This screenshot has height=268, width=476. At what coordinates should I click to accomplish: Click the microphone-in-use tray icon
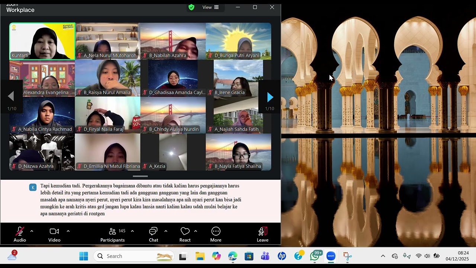coord(407,256)
